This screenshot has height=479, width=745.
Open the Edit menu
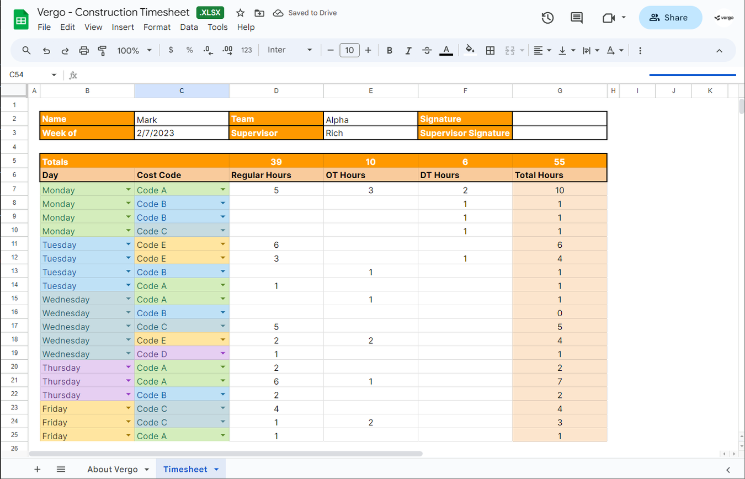[68, 27]
